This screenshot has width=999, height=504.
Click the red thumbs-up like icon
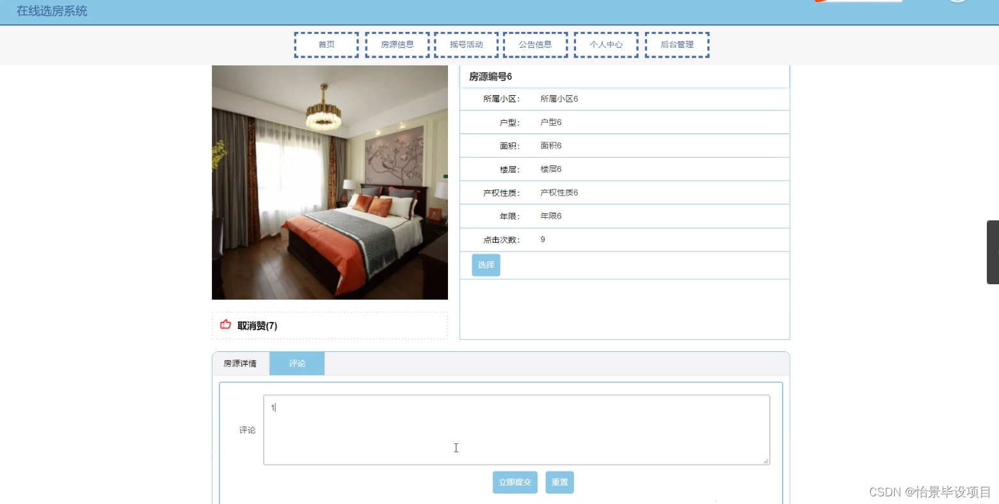[225, 325]
